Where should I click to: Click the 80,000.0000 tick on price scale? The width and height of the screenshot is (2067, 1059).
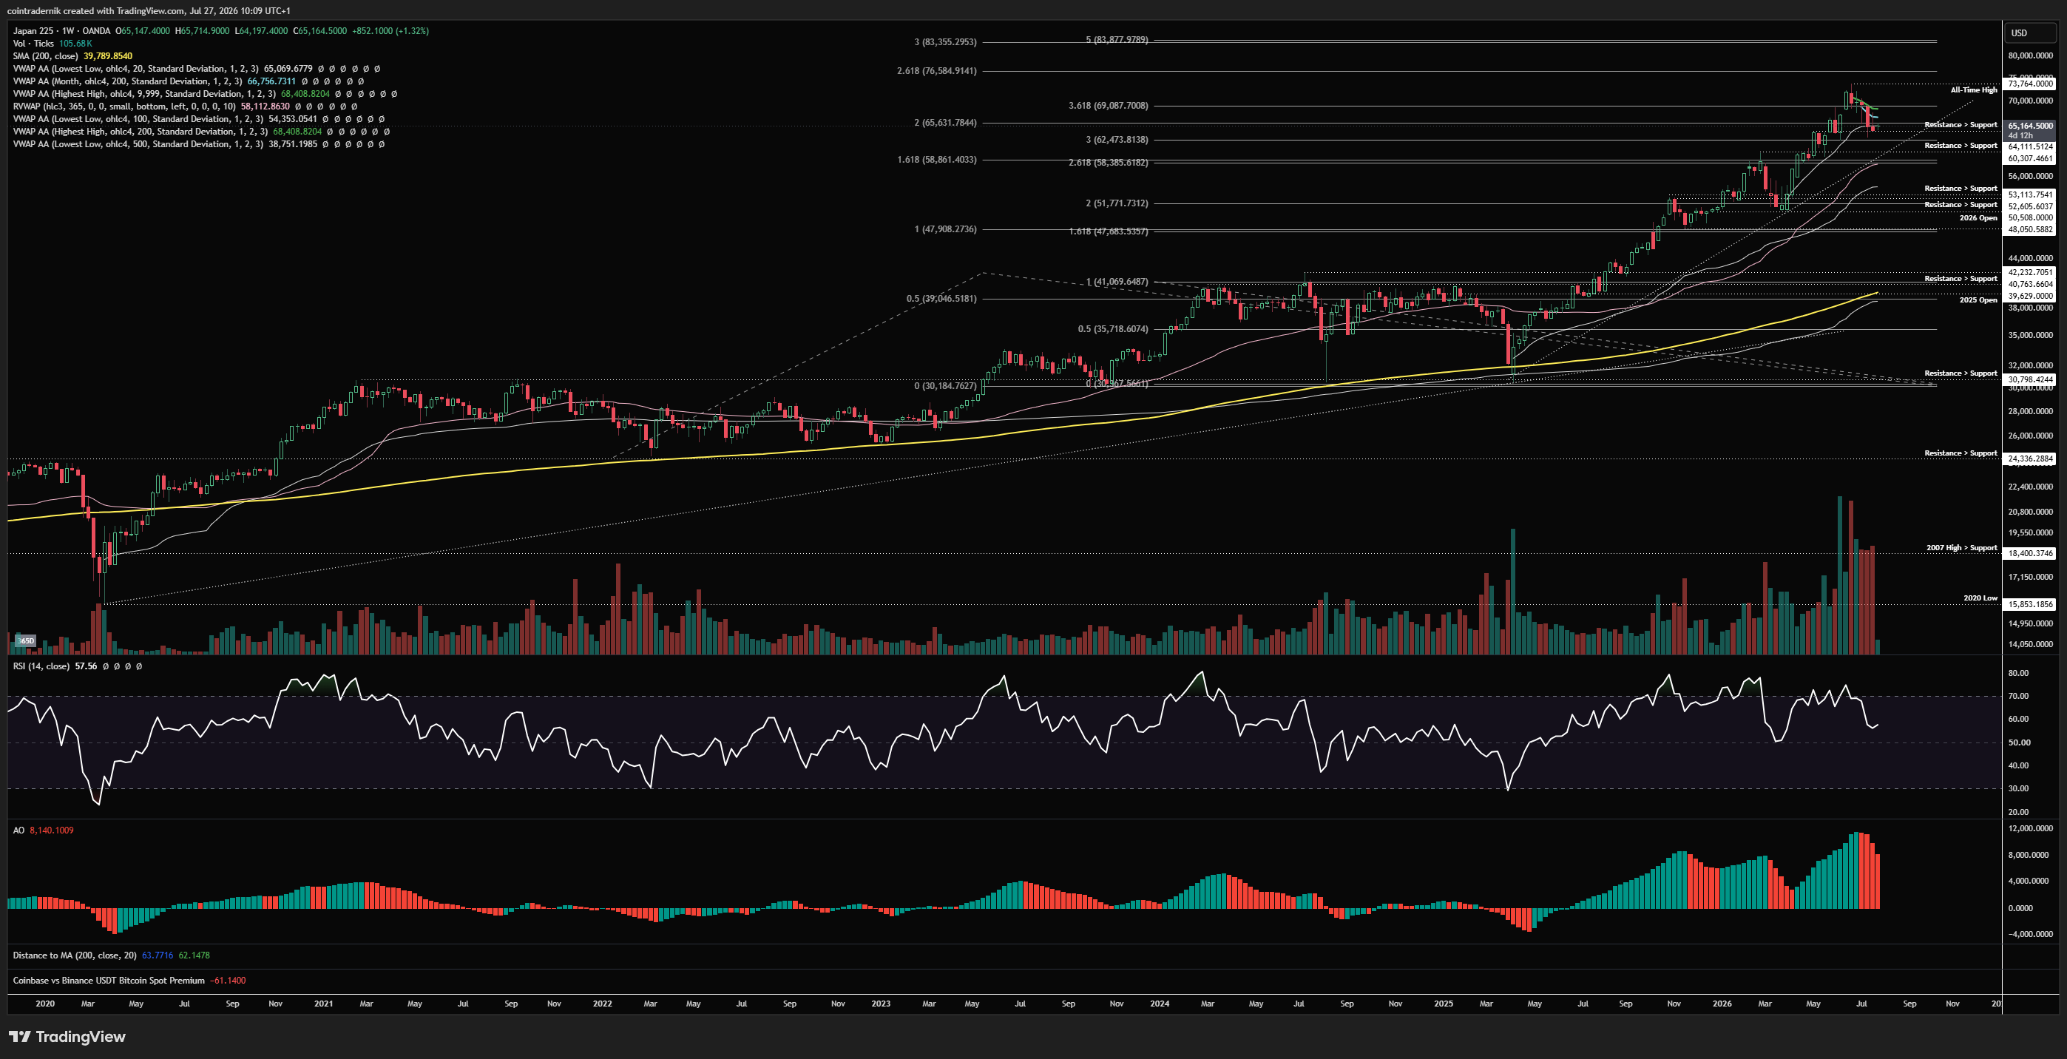[2030, 56]
